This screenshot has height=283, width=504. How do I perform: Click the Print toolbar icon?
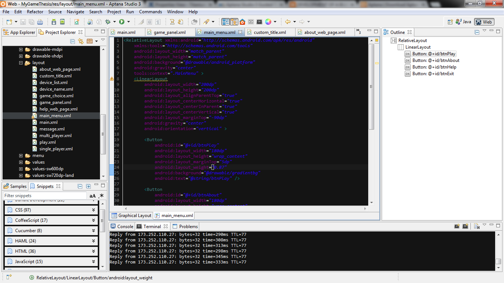coord(40,22)
